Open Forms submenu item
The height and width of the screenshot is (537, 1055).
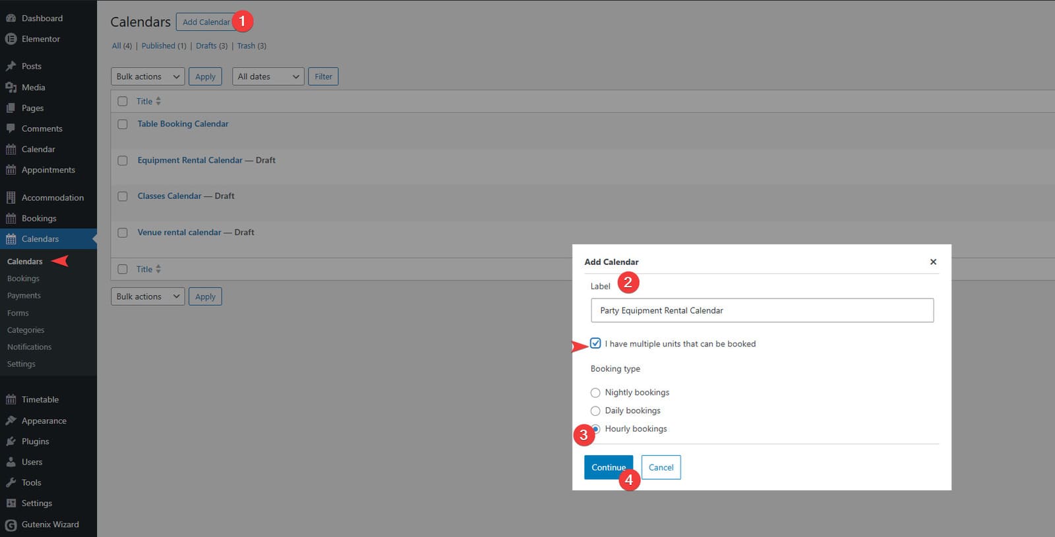[18, 313]
